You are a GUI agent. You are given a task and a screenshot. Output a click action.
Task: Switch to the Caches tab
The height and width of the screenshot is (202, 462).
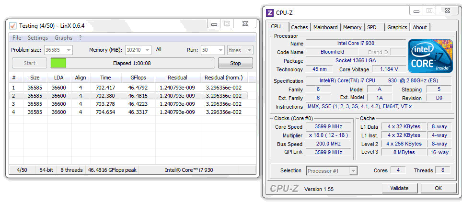click(x=300, y=27)
